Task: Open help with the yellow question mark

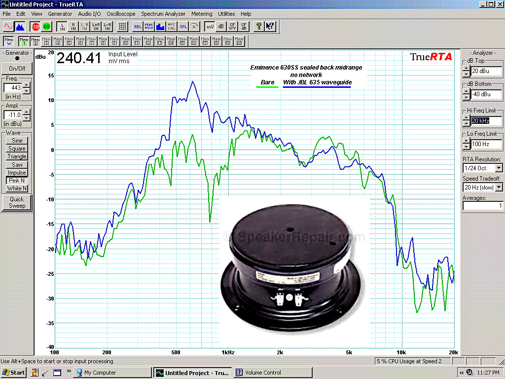Action: point(258,27)
